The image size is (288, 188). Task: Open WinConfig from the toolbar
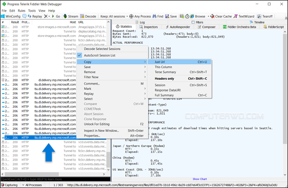click(x=11, y=16)
